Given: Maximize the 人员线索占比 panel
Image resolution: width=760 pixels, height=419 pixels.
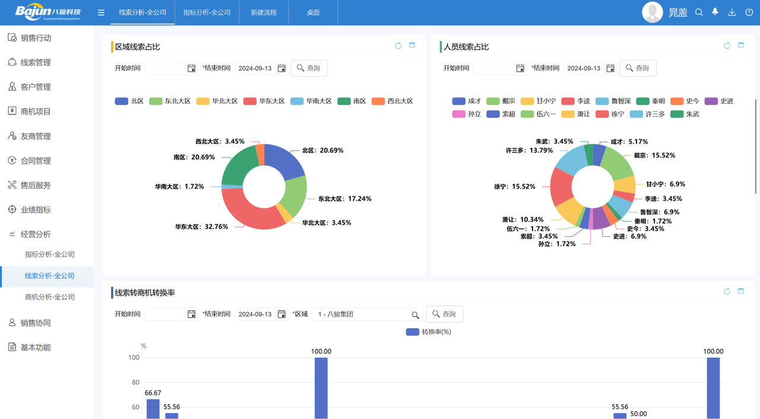Looking at the screenshot, I should click(x=740, y=46).
